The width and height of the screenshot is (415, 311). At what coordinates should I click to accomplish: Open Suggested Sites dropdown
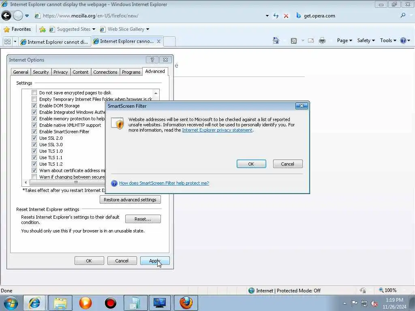click(72, 29)
